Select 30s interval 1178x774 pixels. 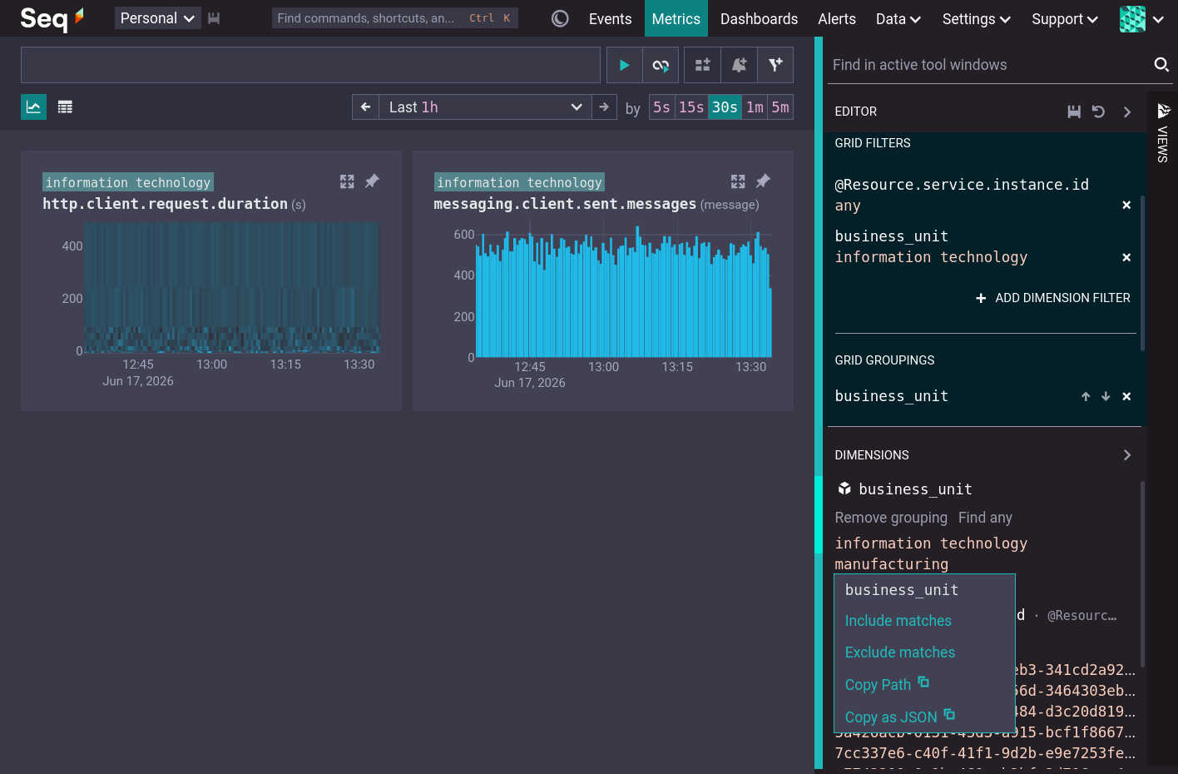(725, 107)
